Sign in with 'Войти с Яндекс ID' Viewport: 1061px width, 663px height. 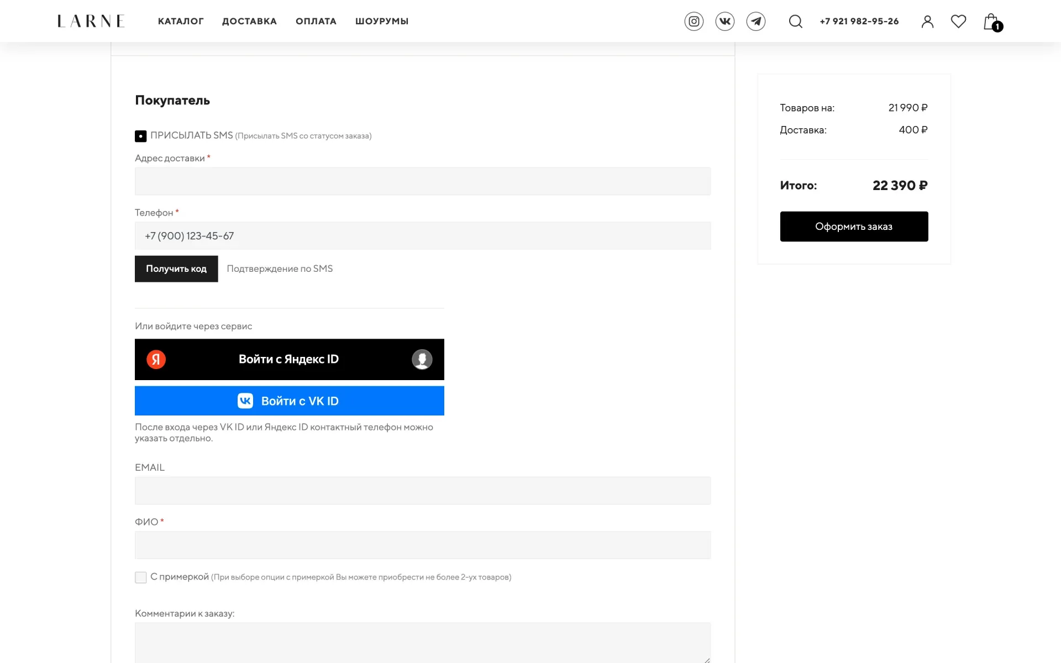(290, 360)
